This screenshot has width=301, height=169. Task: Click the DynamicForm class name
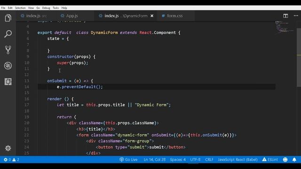coord(104,32)
